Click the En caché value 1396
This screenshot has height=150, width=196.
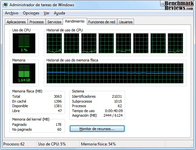click(x=58, y=101)
